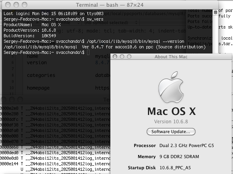The image size is (233, 174).
Task: Click line number 6 in editor gutter
Action: pyautogui.click(x=13, y=63)
